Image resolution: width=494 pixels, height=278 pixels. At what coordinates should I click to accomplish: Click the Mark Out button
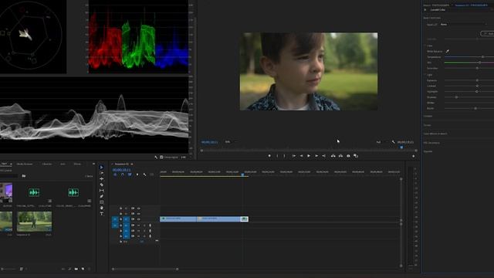[x=285, y=156]
